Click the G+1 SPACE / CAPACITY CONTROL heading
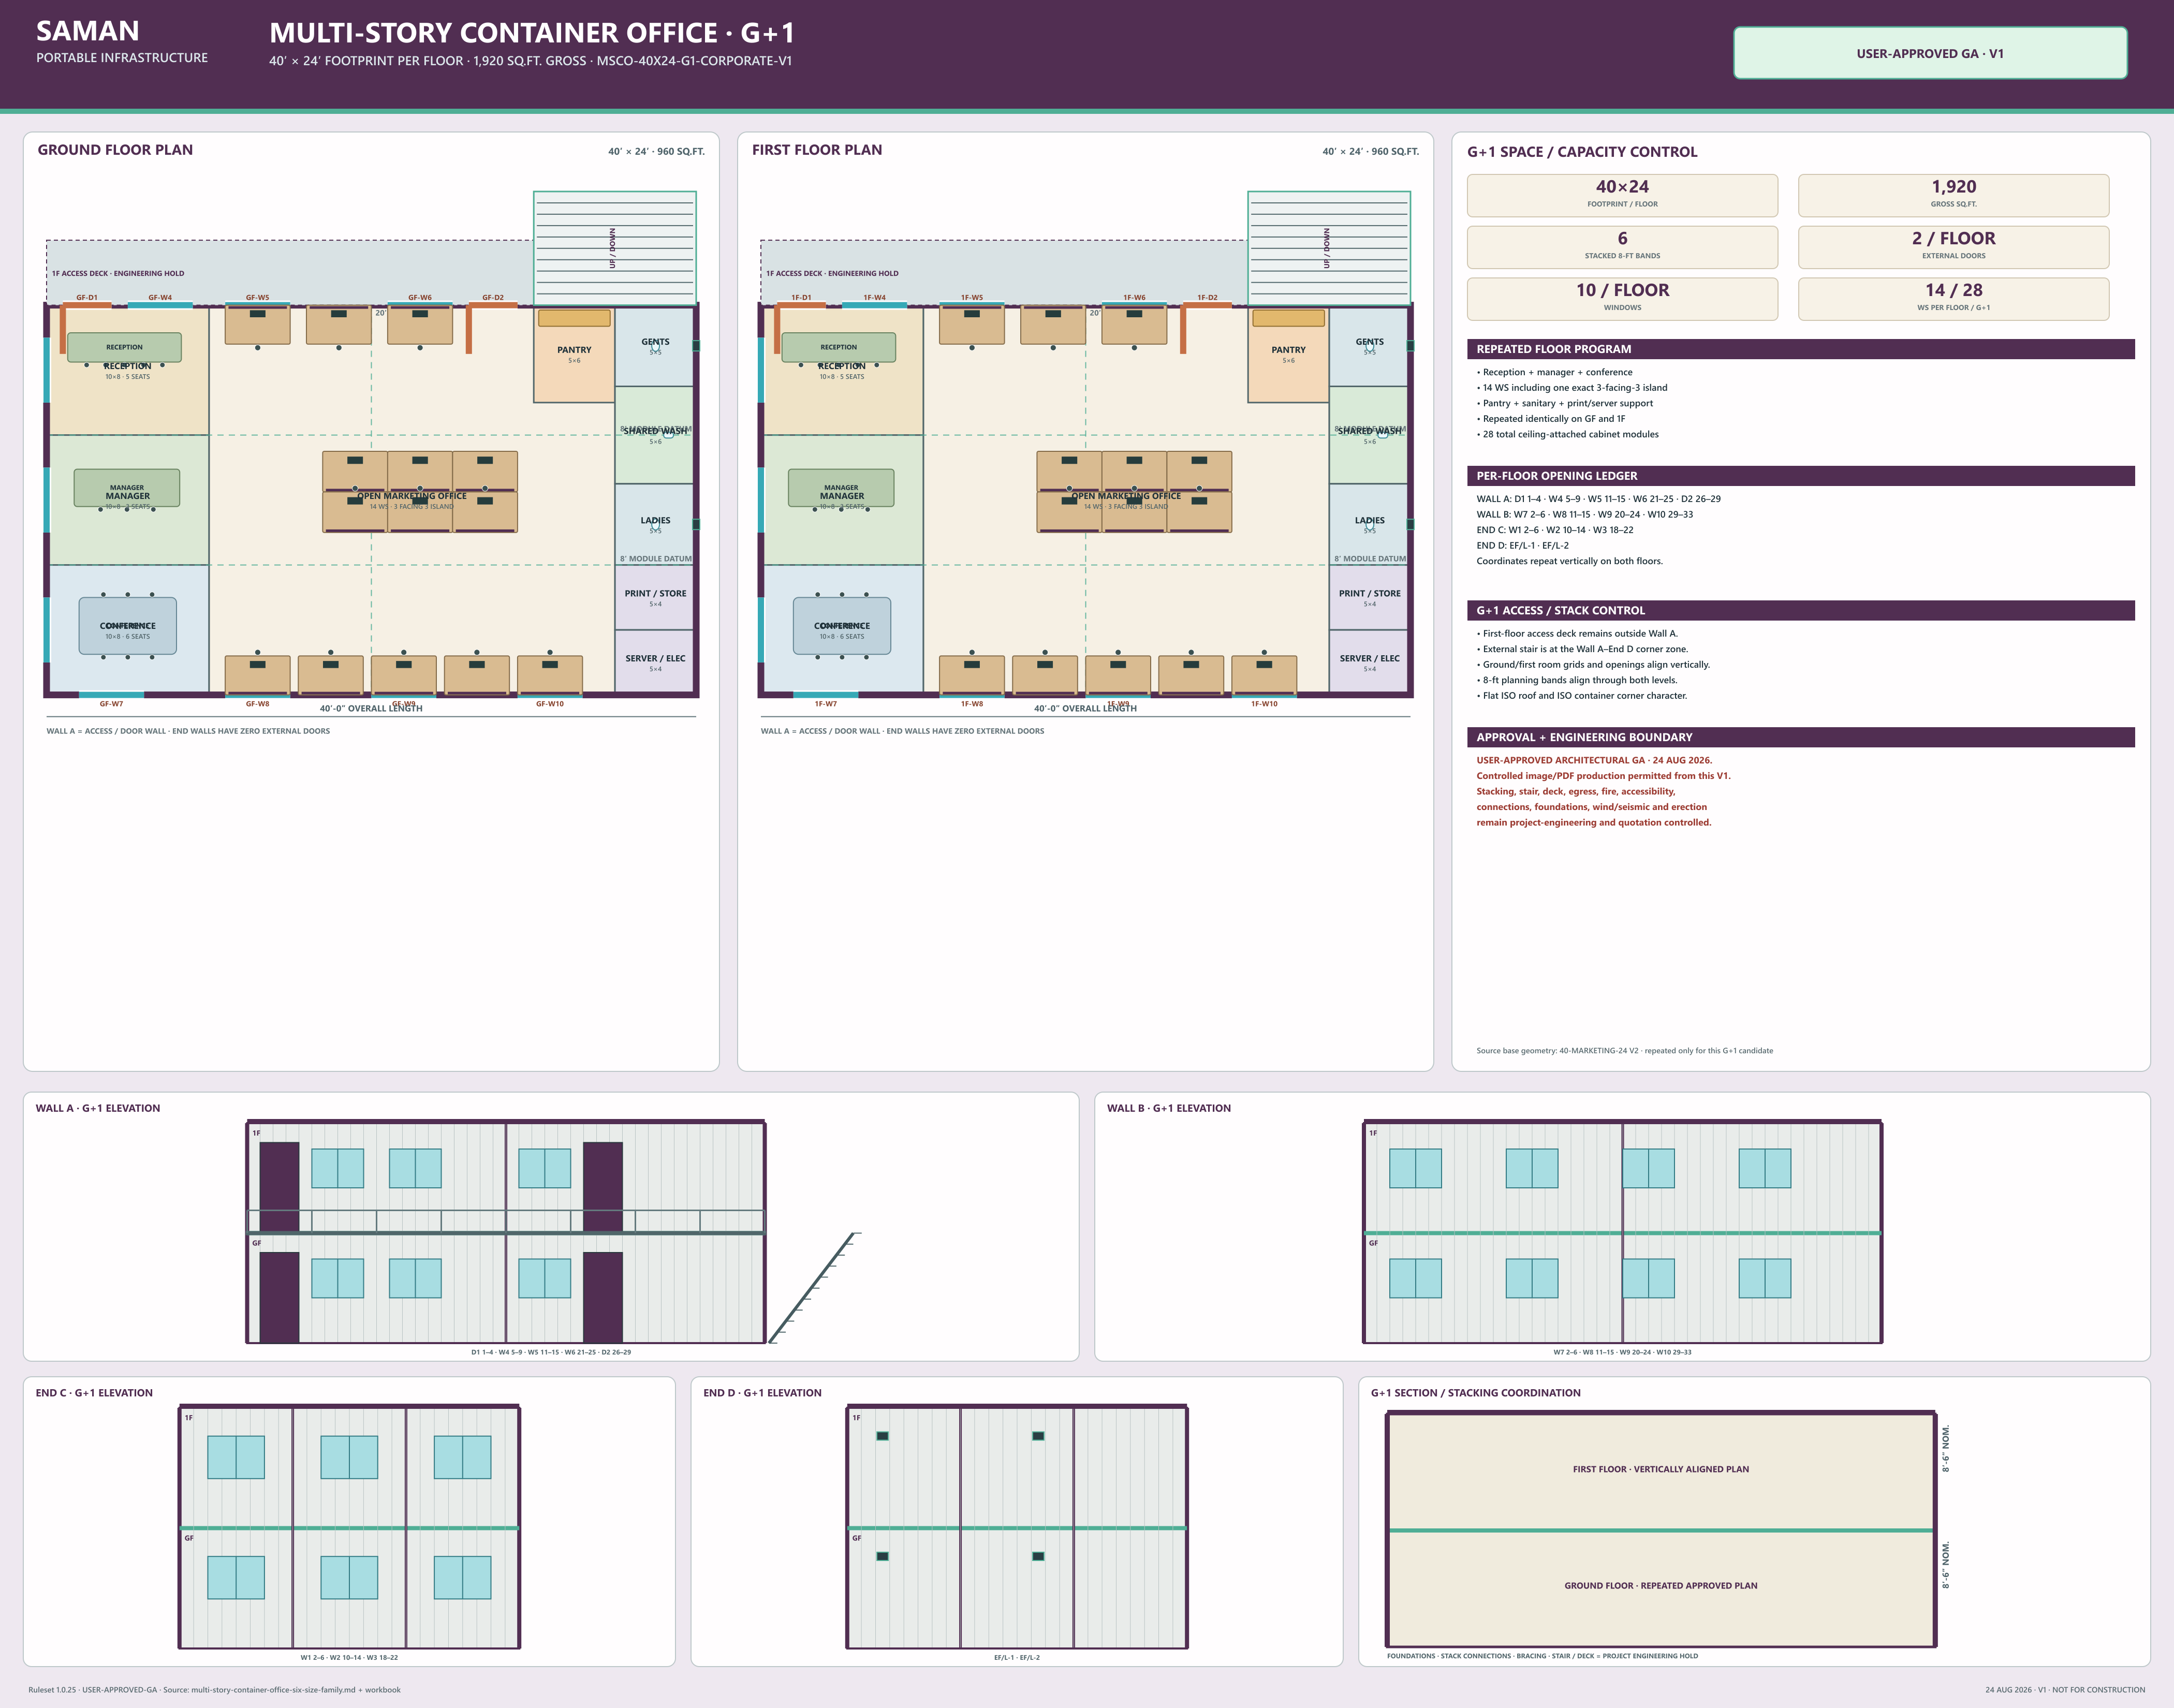 tap(1582, 152)
